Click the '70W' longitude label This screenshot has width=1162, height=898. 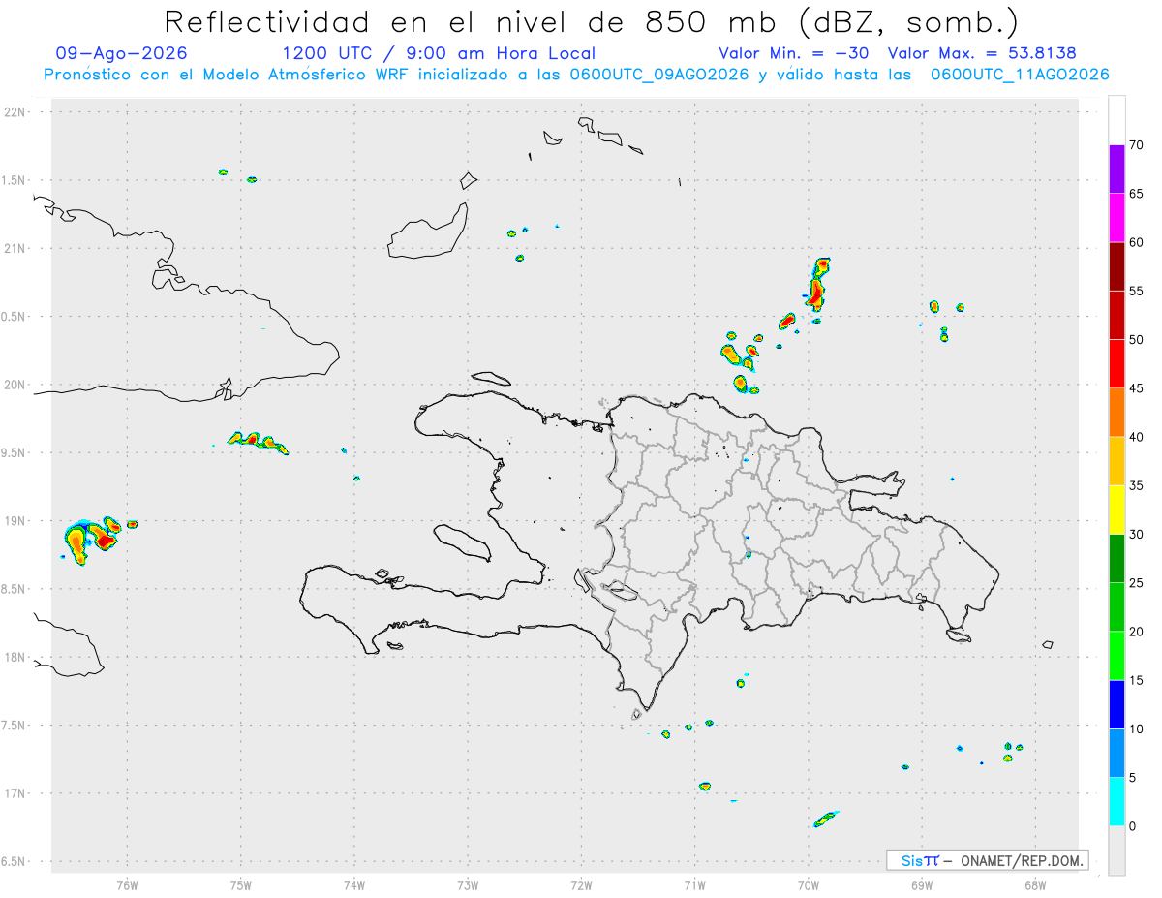[x=809, y=884]
